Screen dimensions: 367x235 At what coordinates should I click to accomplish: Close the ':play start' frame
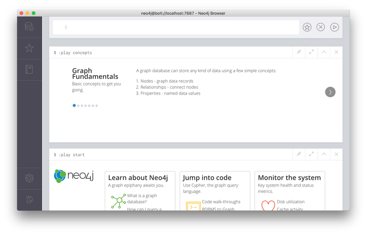336,154
